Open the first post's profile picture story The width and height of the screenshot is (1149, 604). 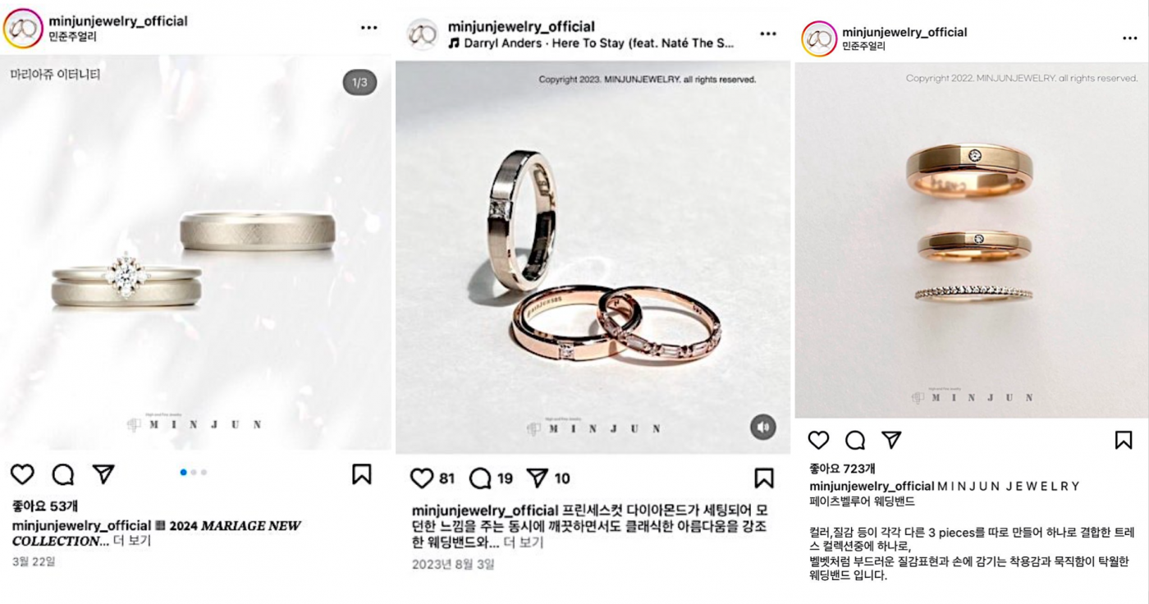(22, 29)
